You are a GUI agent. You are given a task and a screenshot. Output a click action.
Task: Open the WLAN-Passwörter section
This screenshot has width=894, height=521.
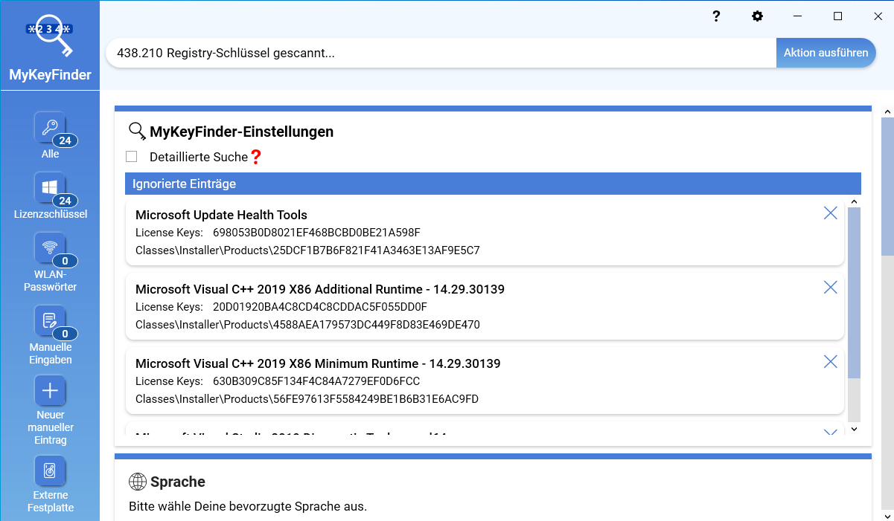pyautogui.click(x=50, y=249)
